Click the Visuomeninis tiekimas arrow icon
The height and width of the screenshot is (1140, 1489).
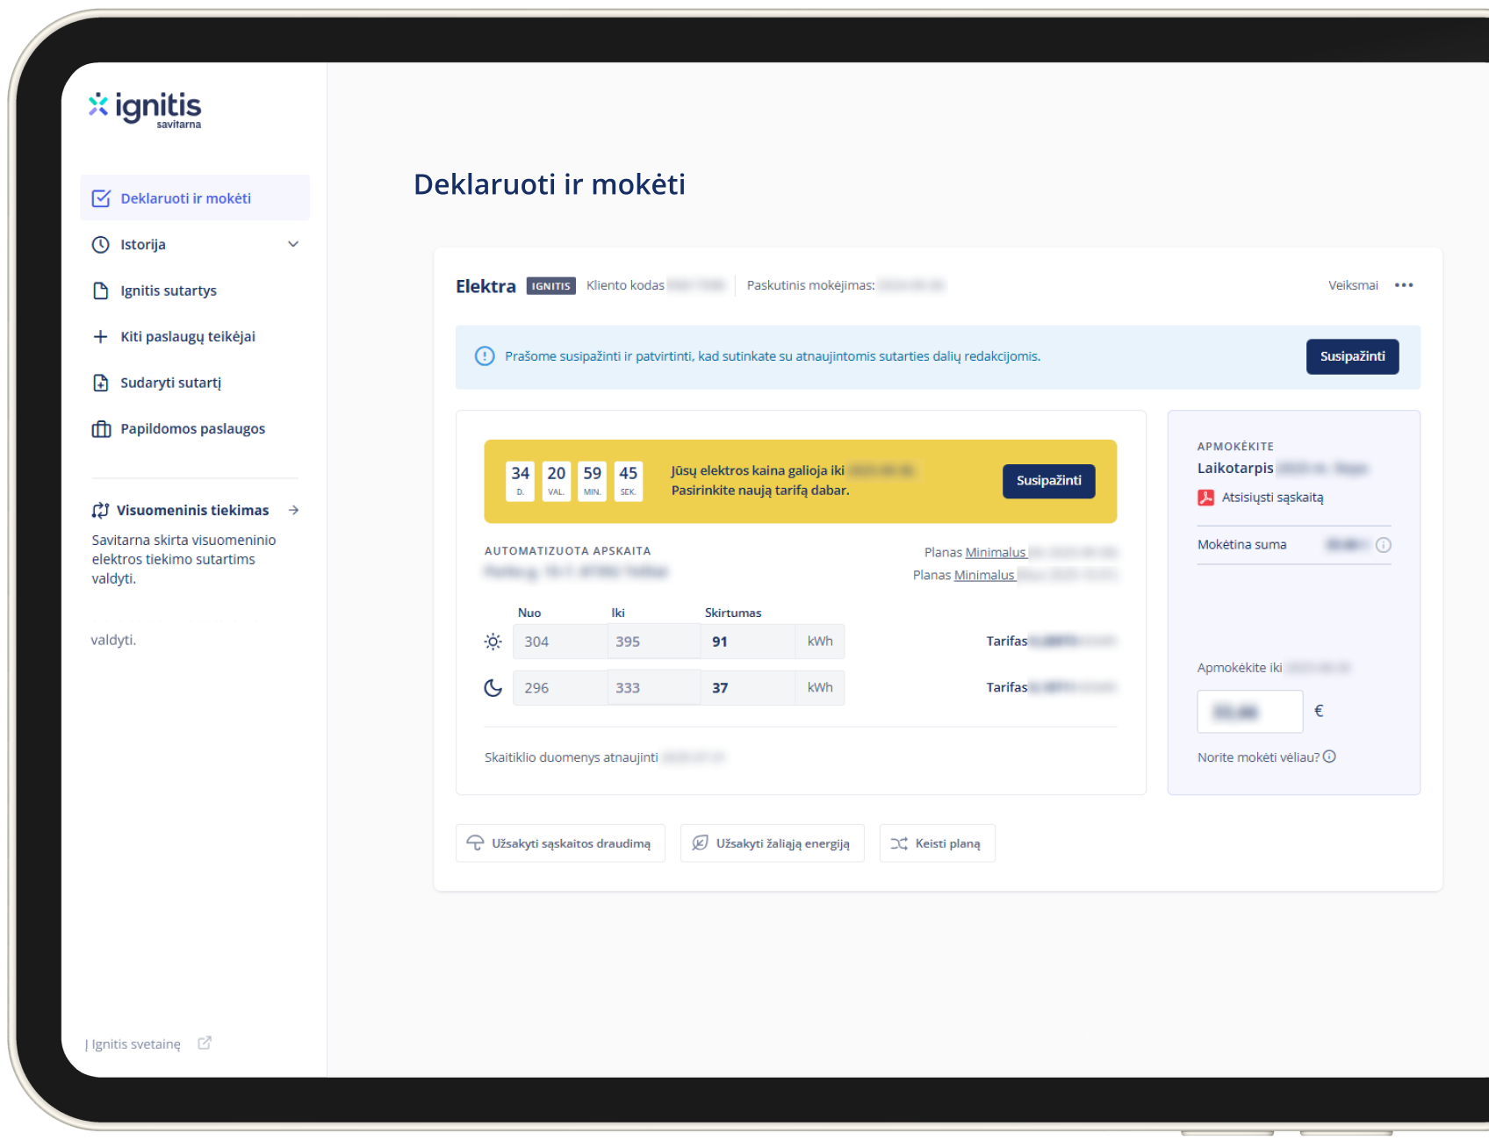coord(294,510)
